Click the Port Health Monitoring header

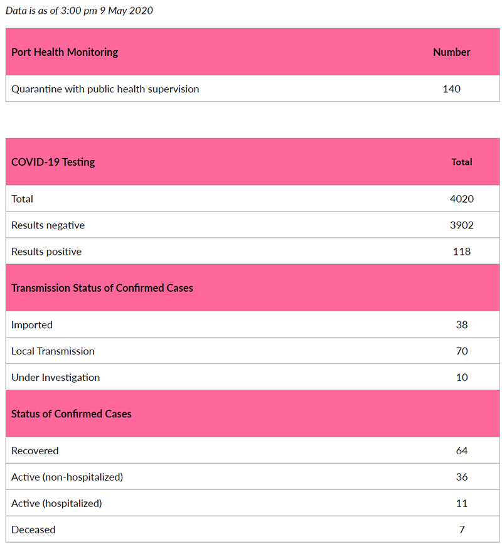tap(65, 52)
